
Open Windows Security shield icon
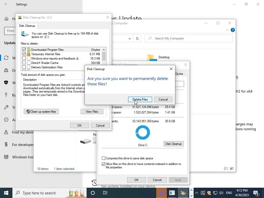[x=6, y=82]
